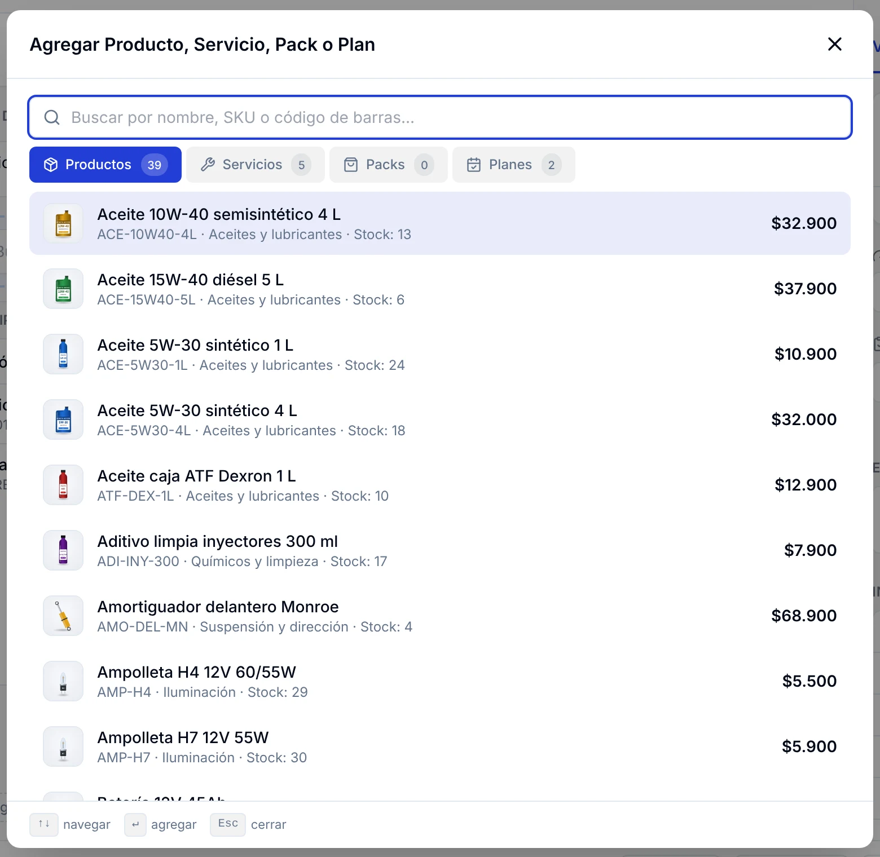Click the magnifier search icon

coord(52,117)
